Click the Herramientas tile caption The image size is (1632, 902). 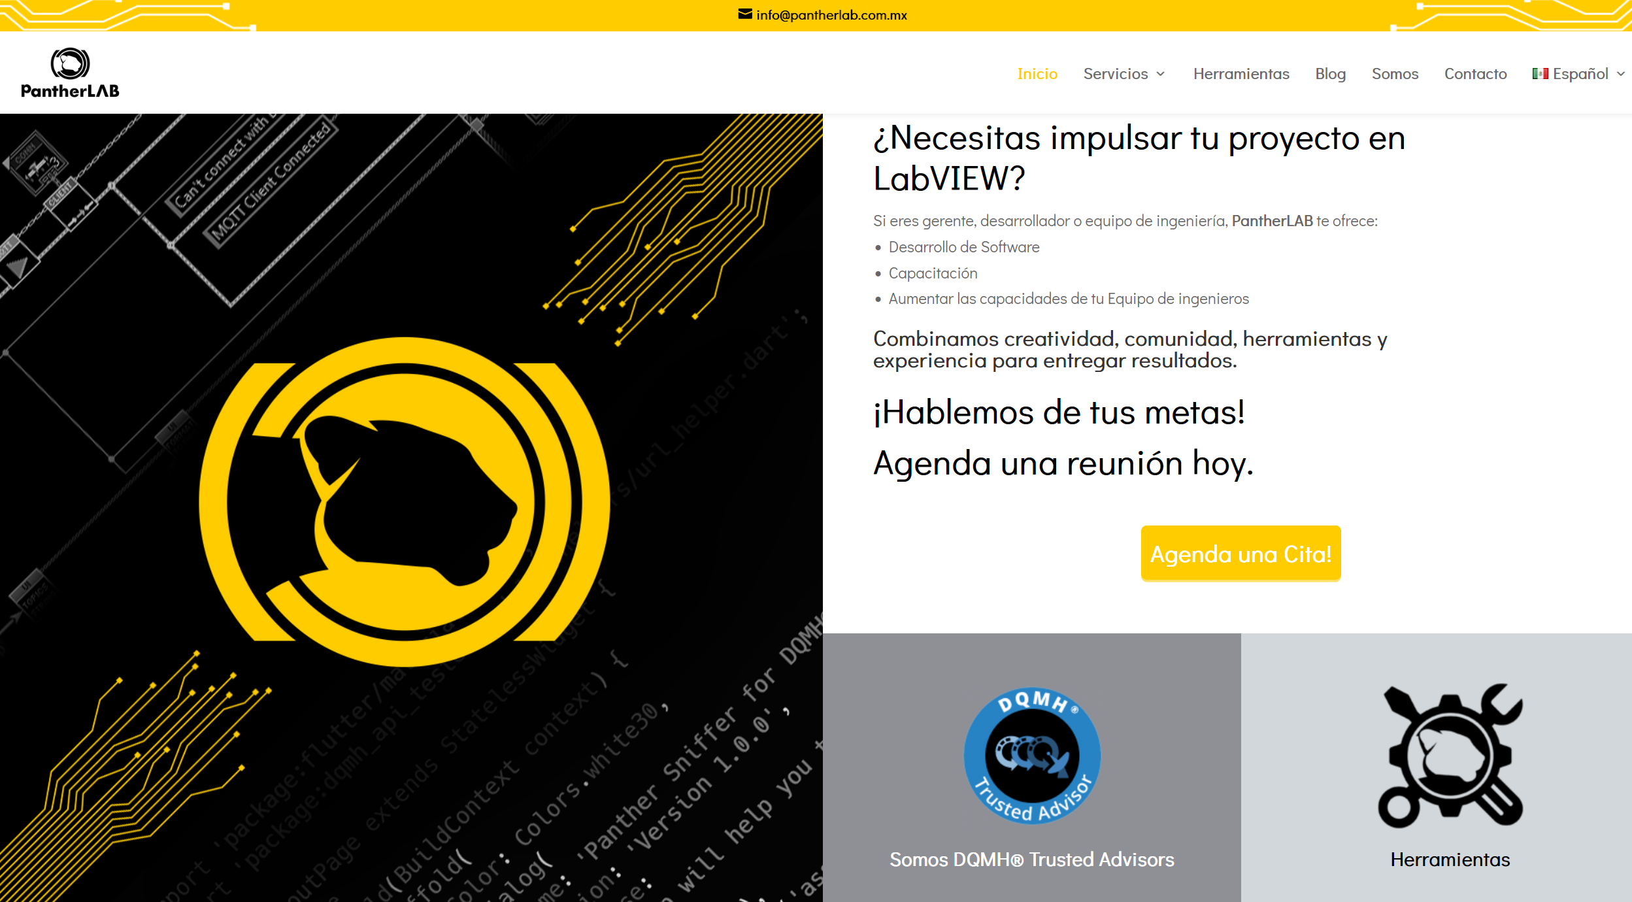(1450, 860)
